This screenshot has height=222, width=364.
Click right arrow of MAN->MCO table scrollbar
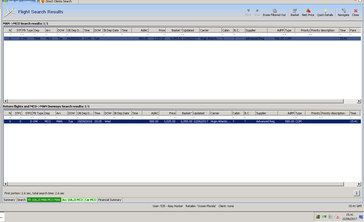[x=359, y=101]
